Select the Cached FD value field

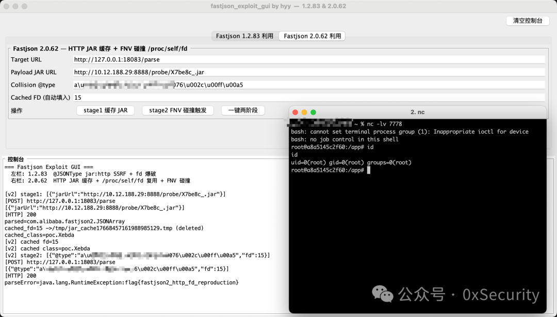click(x=309, y=98)
